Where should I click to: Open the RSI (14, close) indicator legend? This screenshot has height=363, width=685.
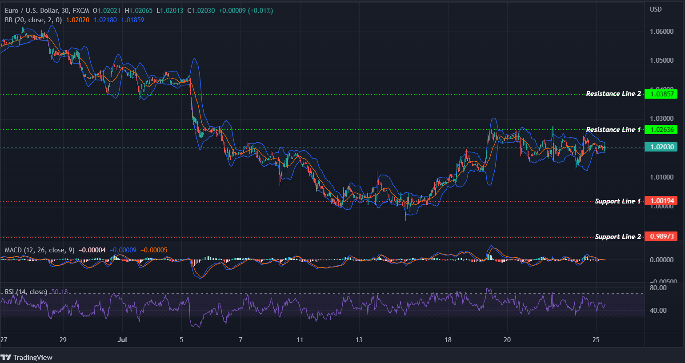26,292
